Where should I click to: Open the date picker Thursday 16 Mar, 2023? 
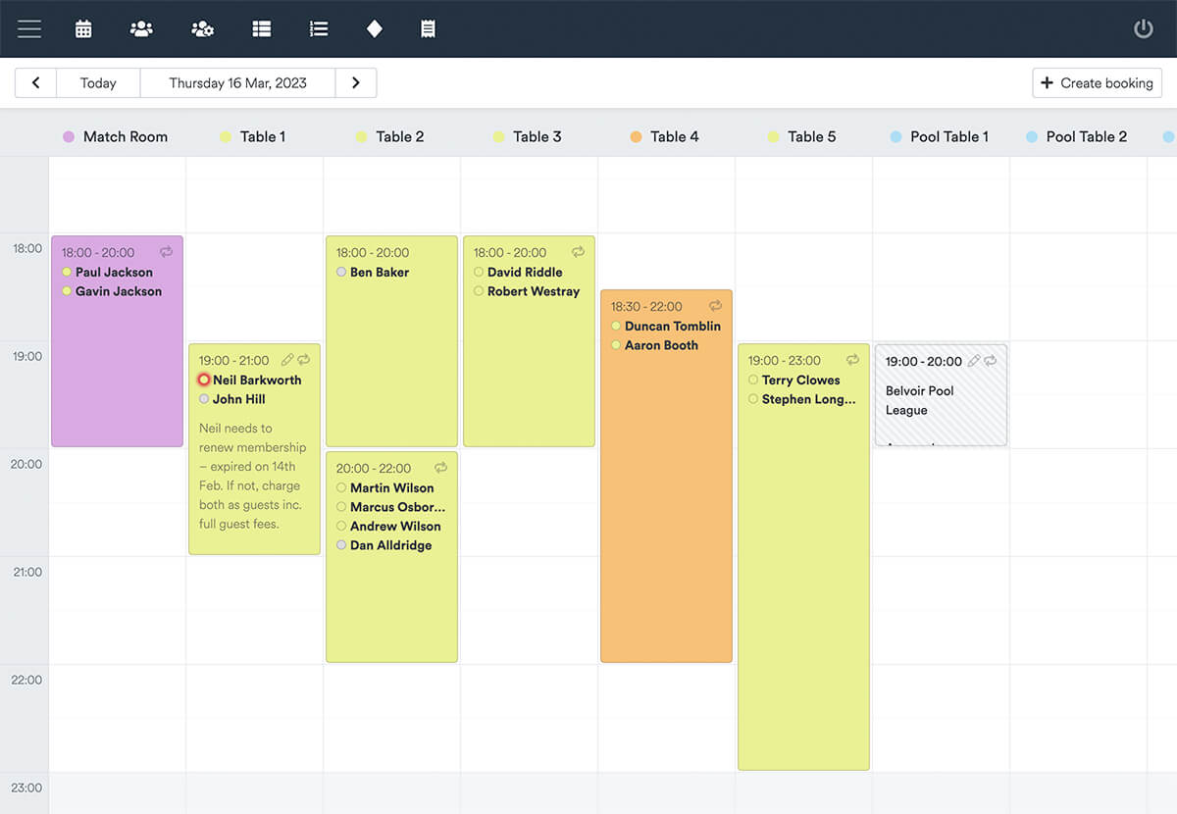coord(237,83)
